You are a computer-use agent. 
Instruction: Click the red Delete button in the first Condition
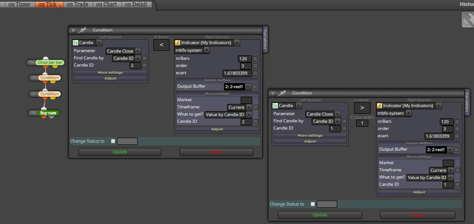tap(216, 152)
